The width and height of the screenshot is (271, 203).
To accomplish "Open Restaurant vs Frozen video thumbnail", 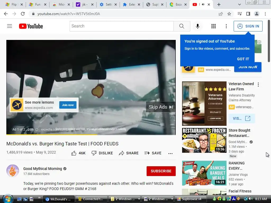I will click(x=204, y=140).
